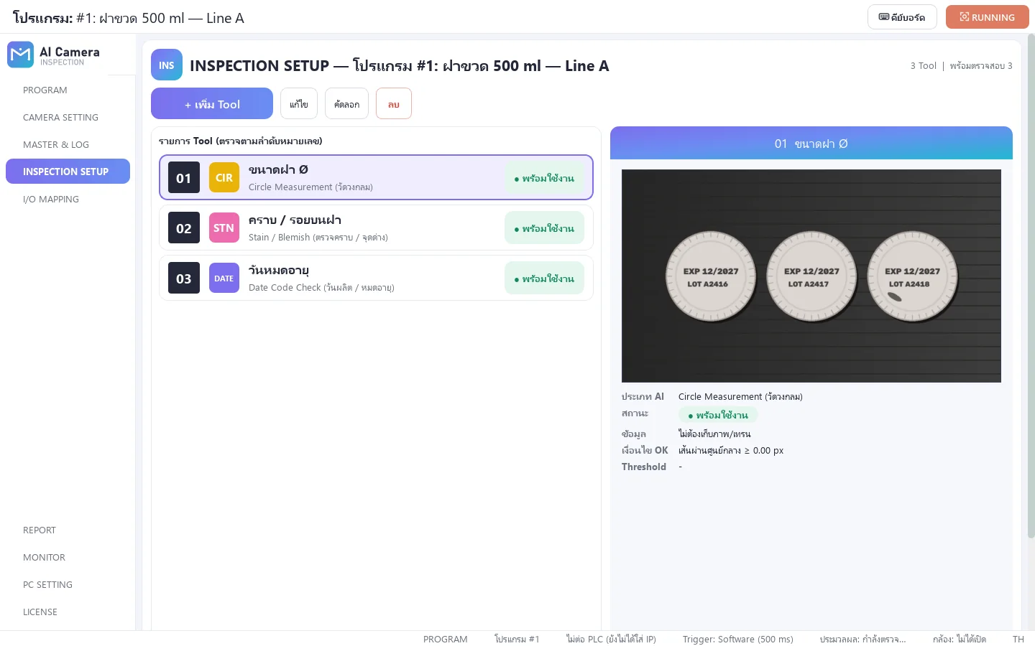Click the คัดลอก copy button
Viewport: 1035px width, 646px height.
click(x=346, y=103)
